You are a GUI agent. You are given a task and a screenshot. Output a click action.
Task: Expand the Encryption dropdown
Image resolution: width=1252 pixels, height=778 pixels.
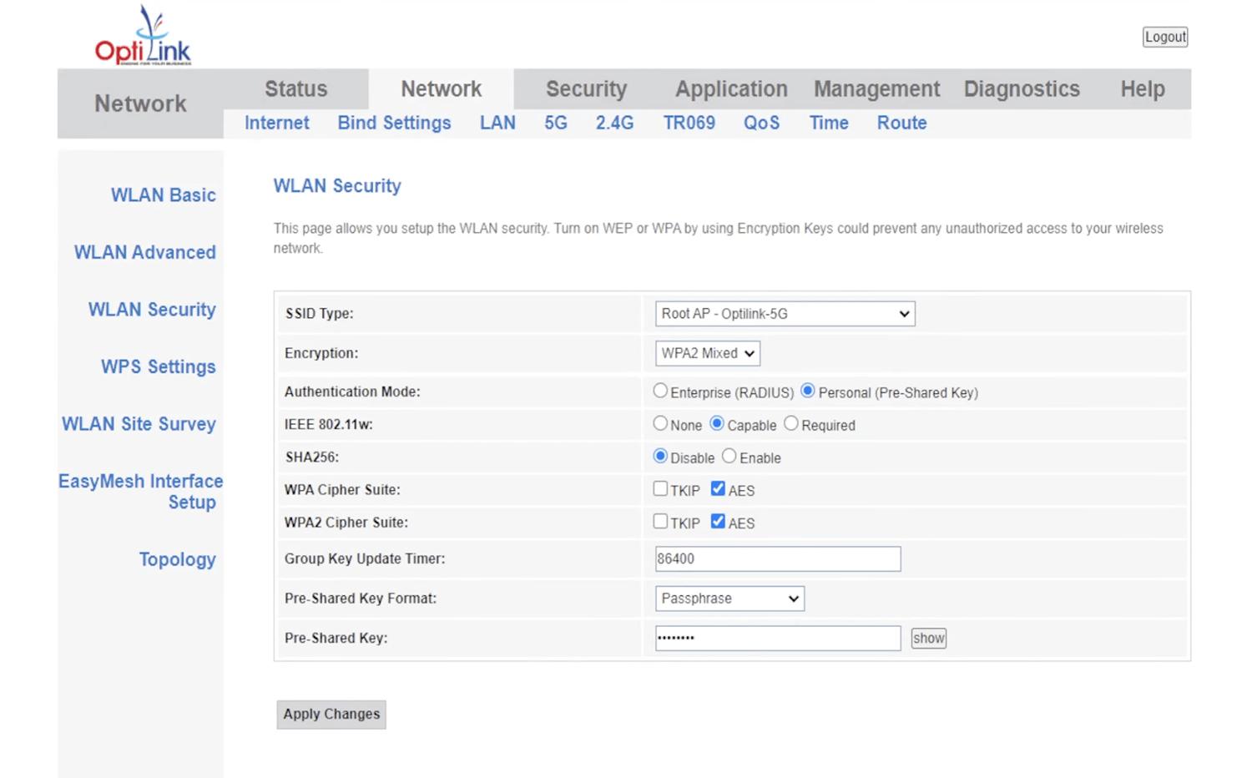tap(707, 353)
